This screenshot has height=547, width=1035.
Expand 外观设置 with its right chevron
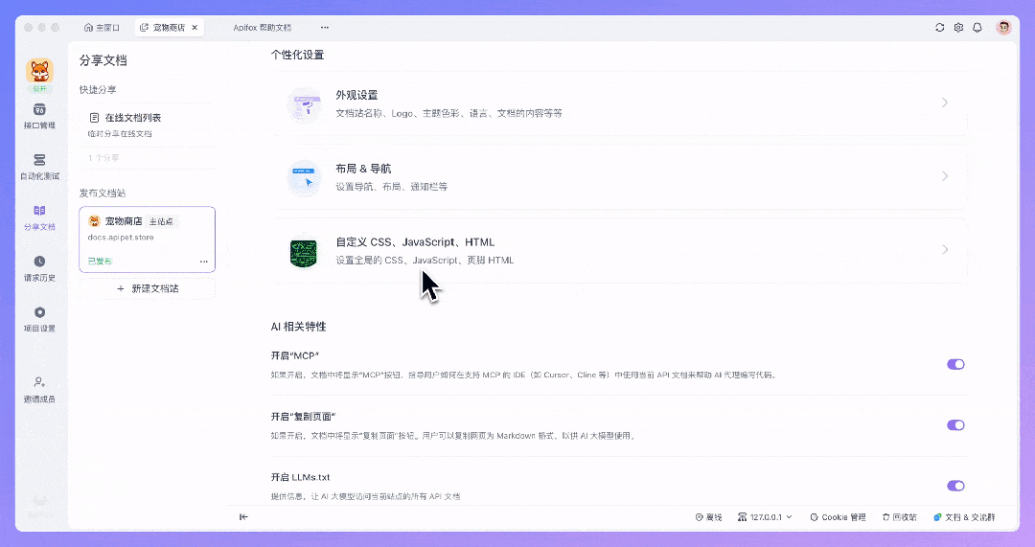pos(945,103)
